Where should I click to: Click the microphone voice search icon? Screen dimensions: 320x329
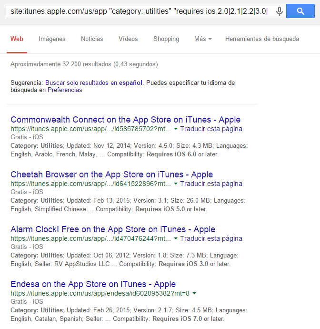(x=280, y=11)
